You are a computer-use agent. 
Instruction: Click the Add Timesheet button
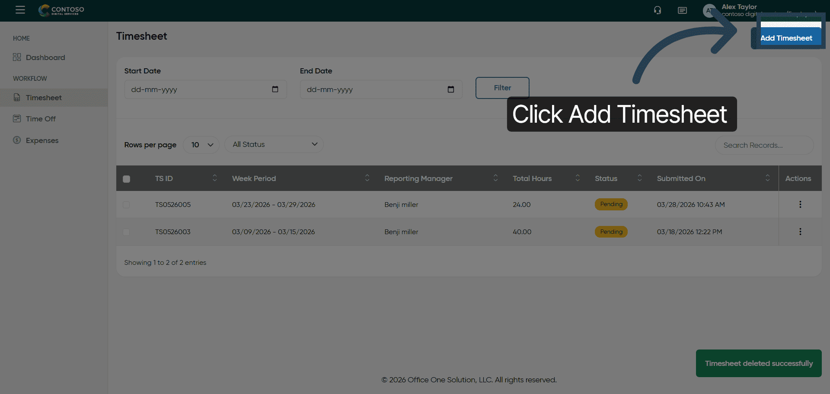click(x=786, y=38)
